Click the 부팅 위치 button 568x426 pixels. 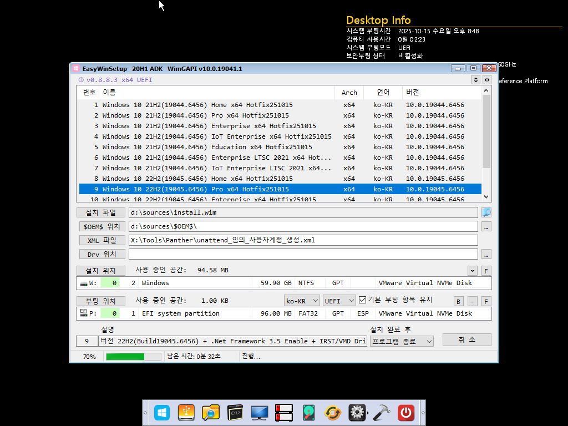click(x=101, y=301)
